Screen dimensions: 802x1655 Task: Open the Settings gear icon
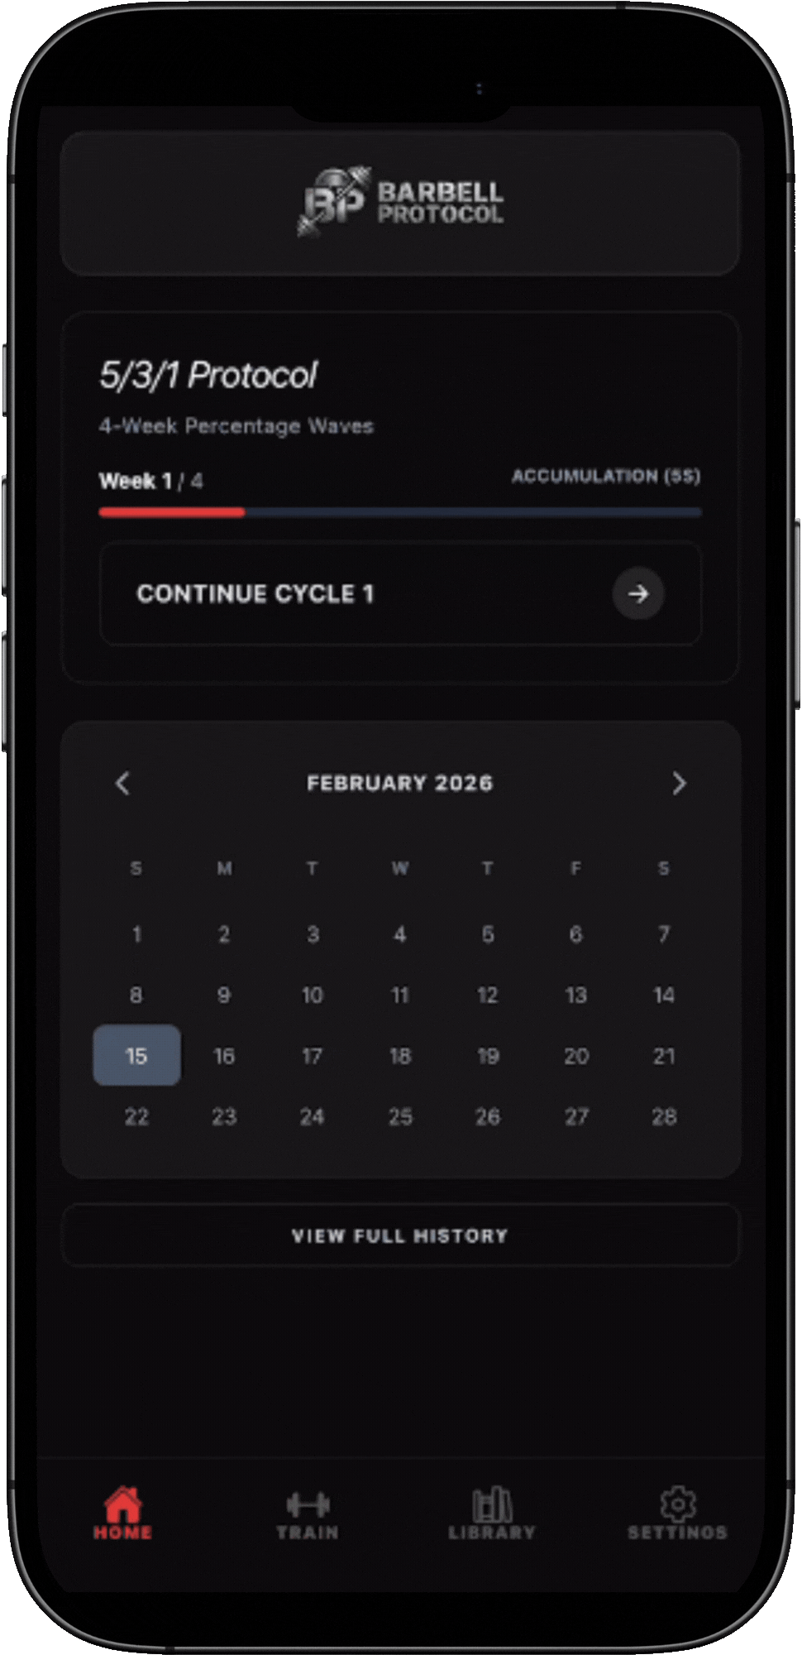pos(677,1502)
